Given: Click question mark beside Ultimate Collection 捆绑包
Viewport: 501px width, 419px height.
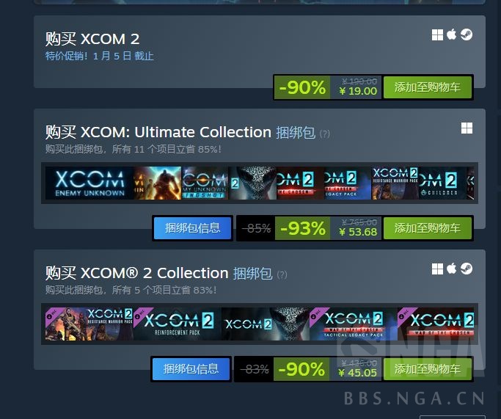Looking at the screenshot, I should coord(325,134).
